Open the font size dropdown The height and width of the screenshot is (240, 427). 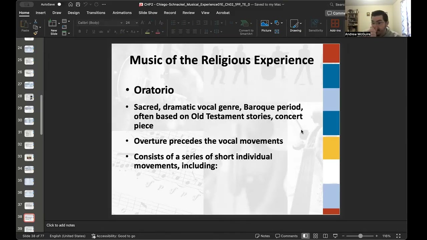click(136, 23)
